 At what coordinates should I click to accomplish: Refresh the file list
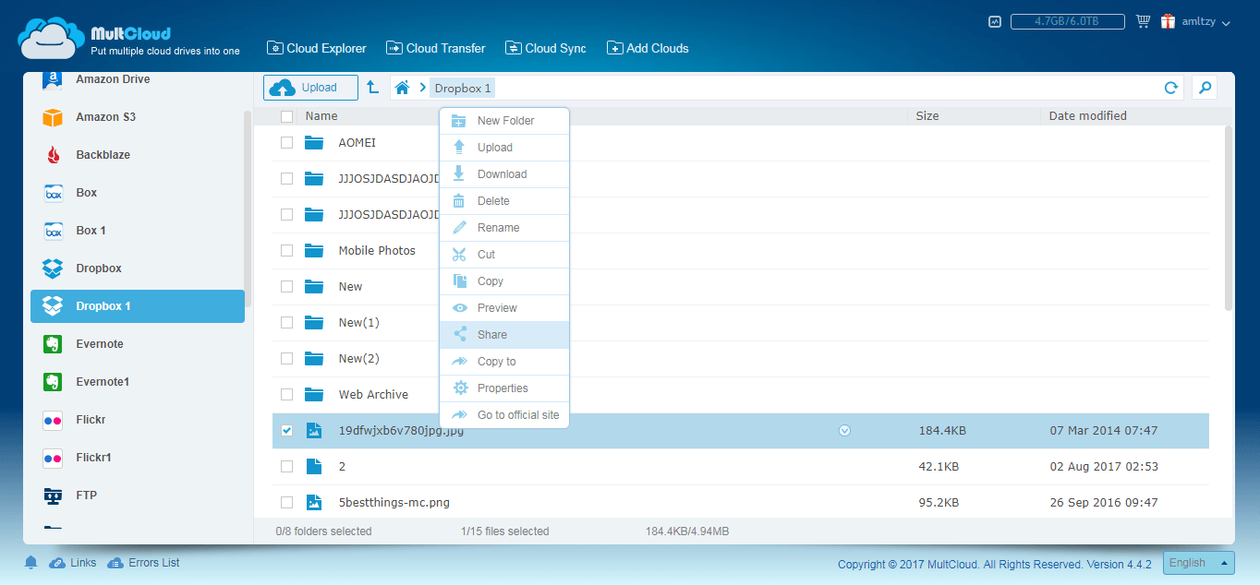pos(1171,88)
